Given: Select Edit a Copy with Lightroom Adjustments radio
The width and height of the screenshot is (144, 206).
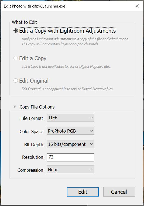Looking at the screenshot, I should [16, 31].
